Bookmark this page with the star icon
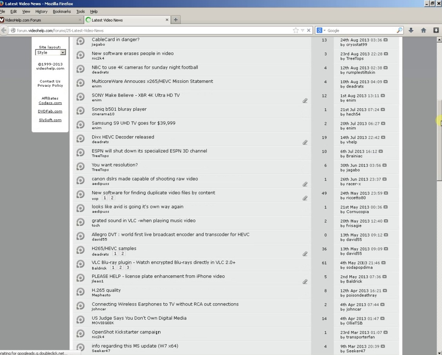Viewport: 442px width, 355px height. [296, 31]
